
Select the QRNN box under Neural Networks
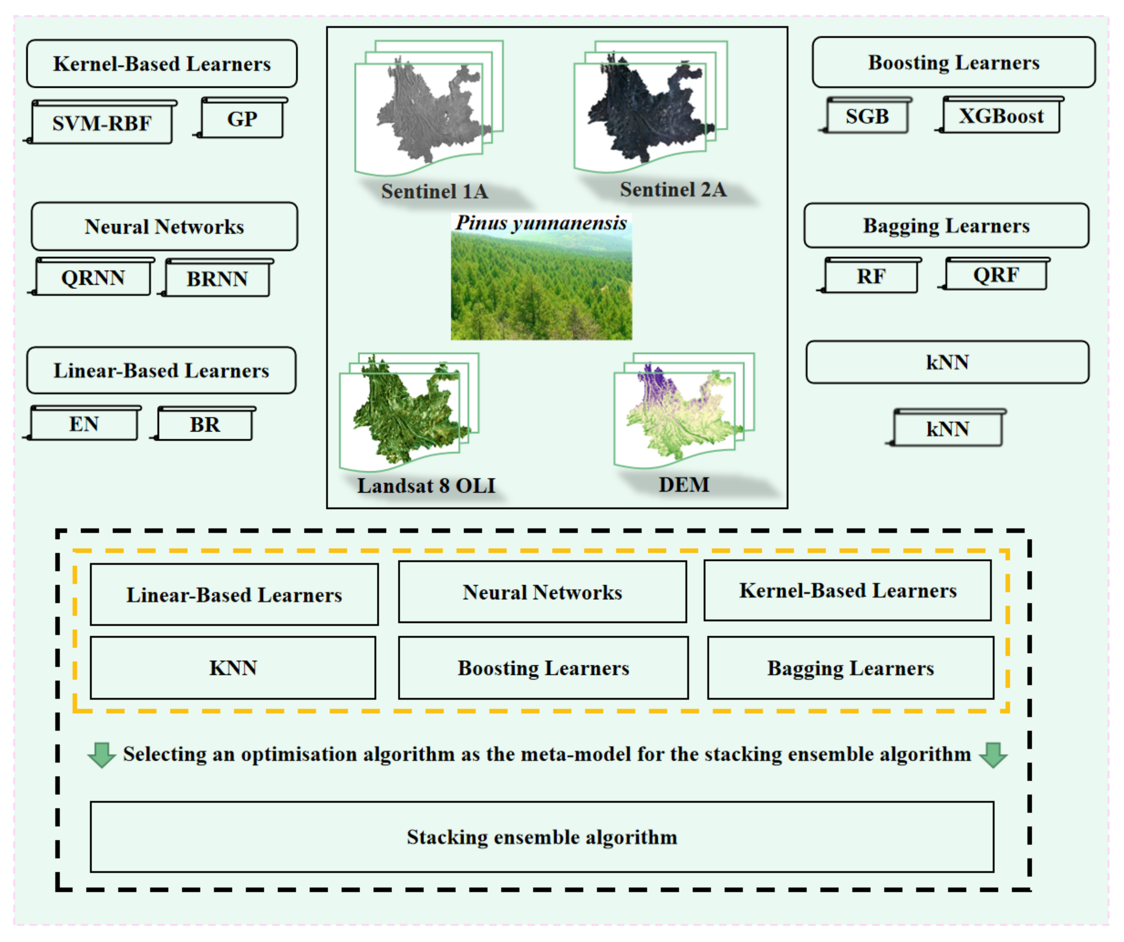[x=93, y=278]
